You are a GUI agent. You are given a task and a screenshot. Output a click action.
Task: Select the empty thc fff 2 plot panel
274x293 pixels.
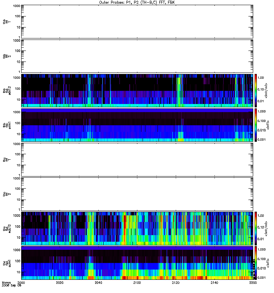137,194
